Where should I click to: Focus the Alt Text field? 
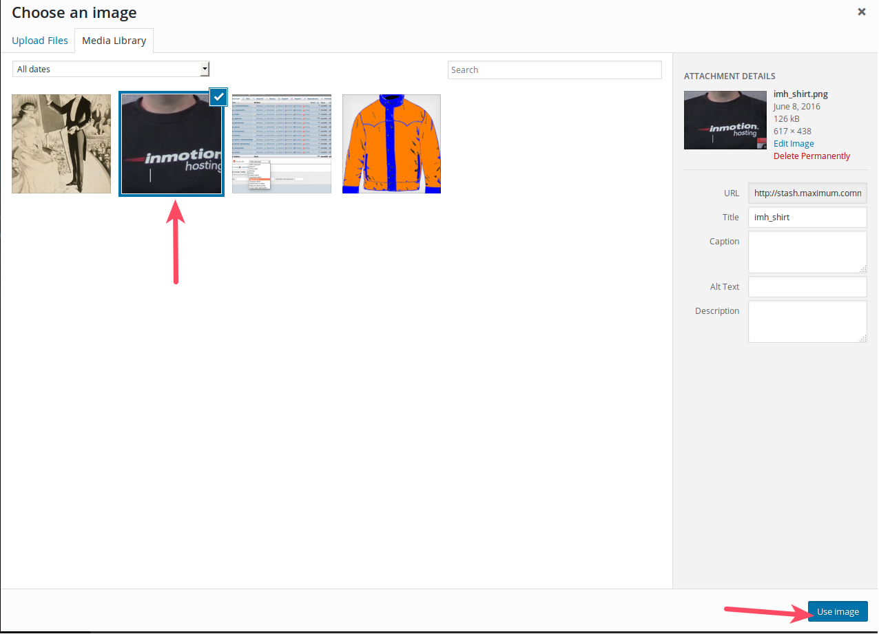807,286
